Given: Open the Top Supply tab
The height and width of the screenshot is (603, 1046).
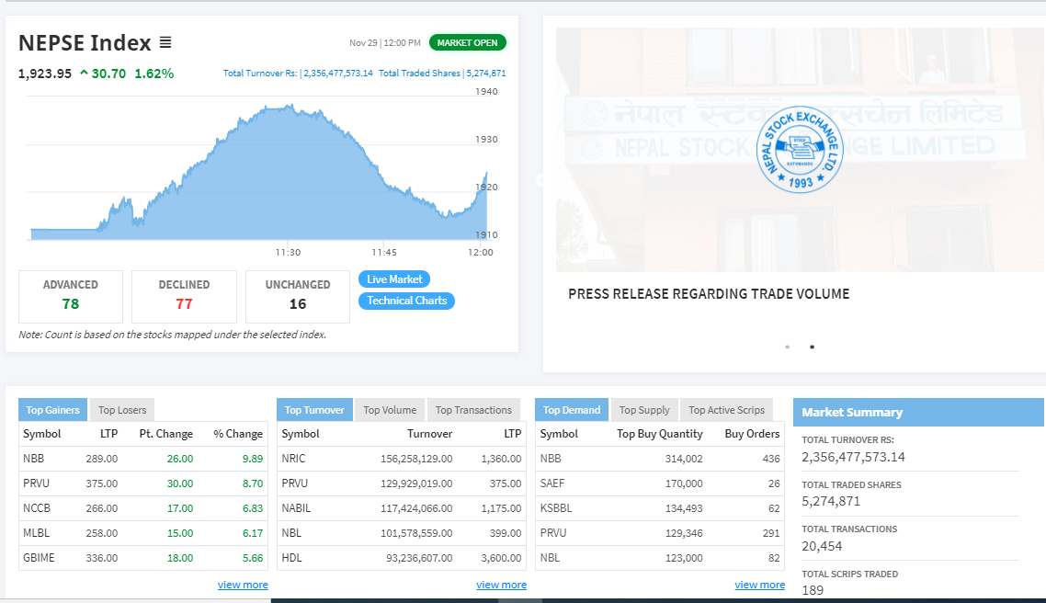Looking at the screenshot, I should click(x=644, y=410).
